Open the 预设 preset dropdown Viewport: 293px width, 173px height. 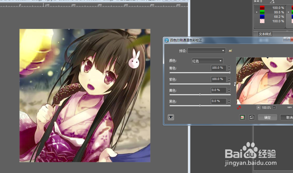(207, 51)
